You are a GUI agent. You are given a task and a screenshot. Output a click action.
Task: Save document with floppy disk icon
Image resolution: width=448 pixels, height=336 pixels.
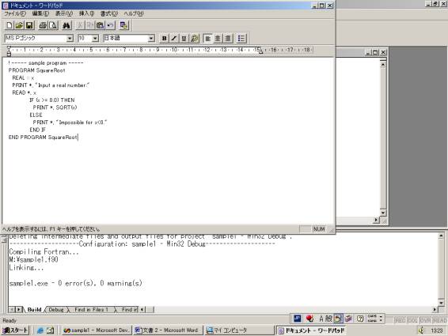tap(29, 25)
